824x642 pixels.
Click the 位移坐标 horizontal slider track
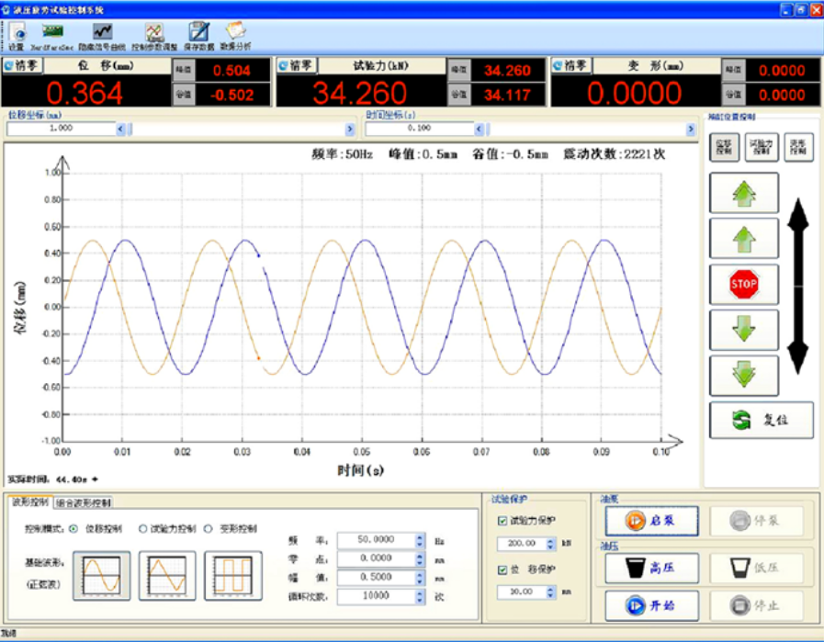[x=239, y=130]
